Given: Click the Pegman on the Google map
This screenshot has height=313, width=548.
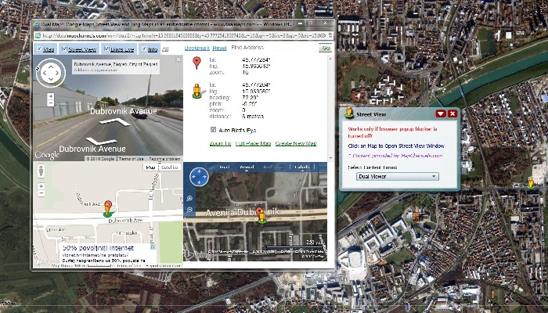Looking at the screenshot, I should point(107,208).
